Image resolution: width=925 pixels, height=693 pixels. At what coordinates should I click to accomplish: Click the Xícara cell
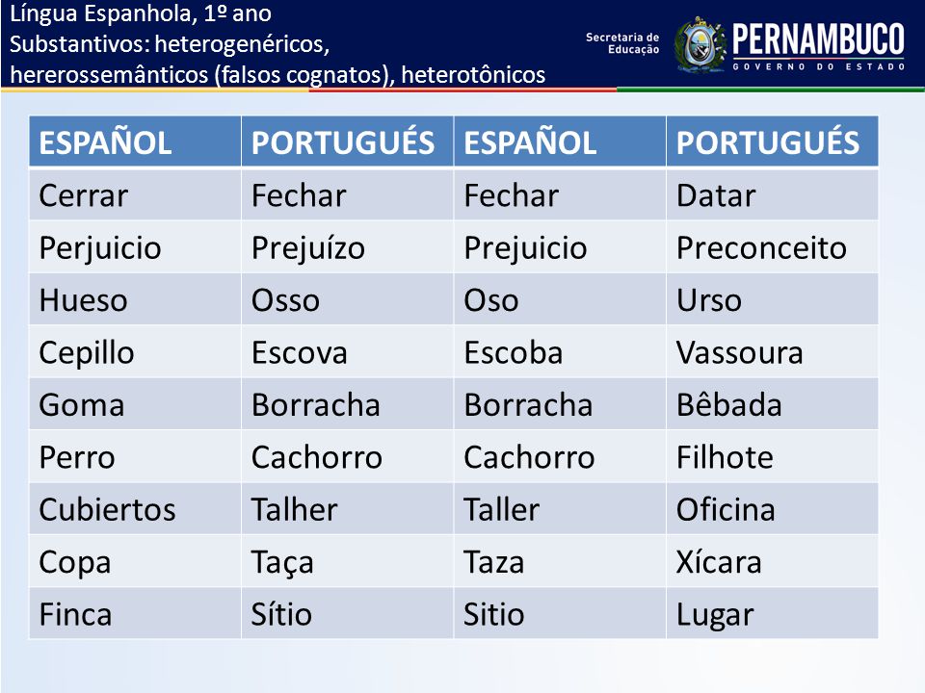[772, 561]
